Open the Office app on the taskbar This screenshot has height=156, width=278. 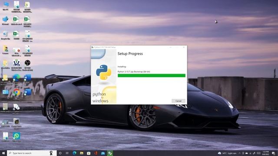coord(96,153)
